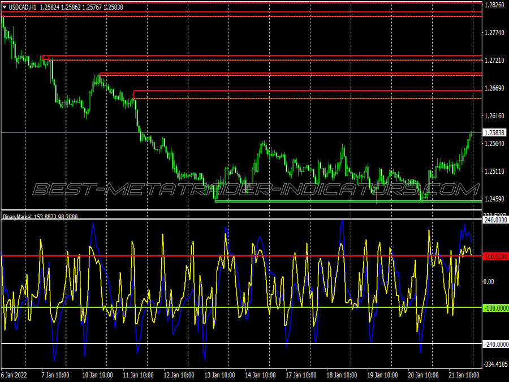Select the 1.25110 price scale label
509x382 pixels.
494,171
